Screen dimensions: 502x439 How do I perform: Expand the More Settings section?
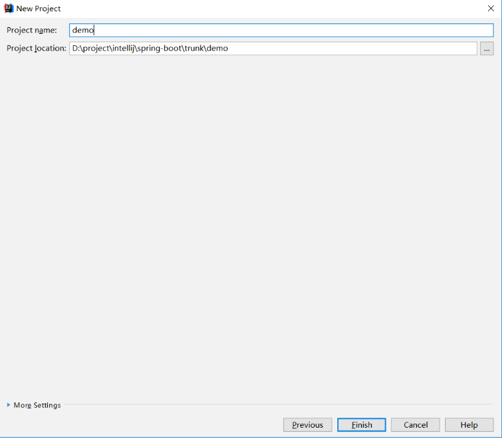coord(34,405)
